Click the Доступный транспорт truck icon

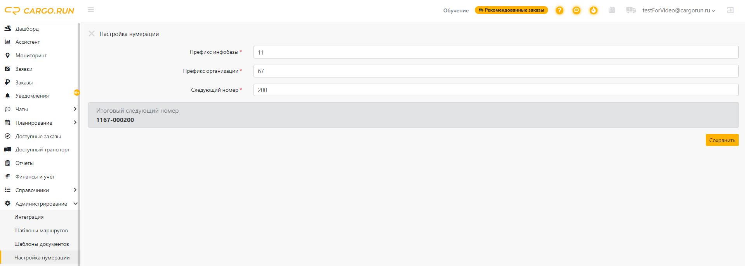click(x=7, y=149)
